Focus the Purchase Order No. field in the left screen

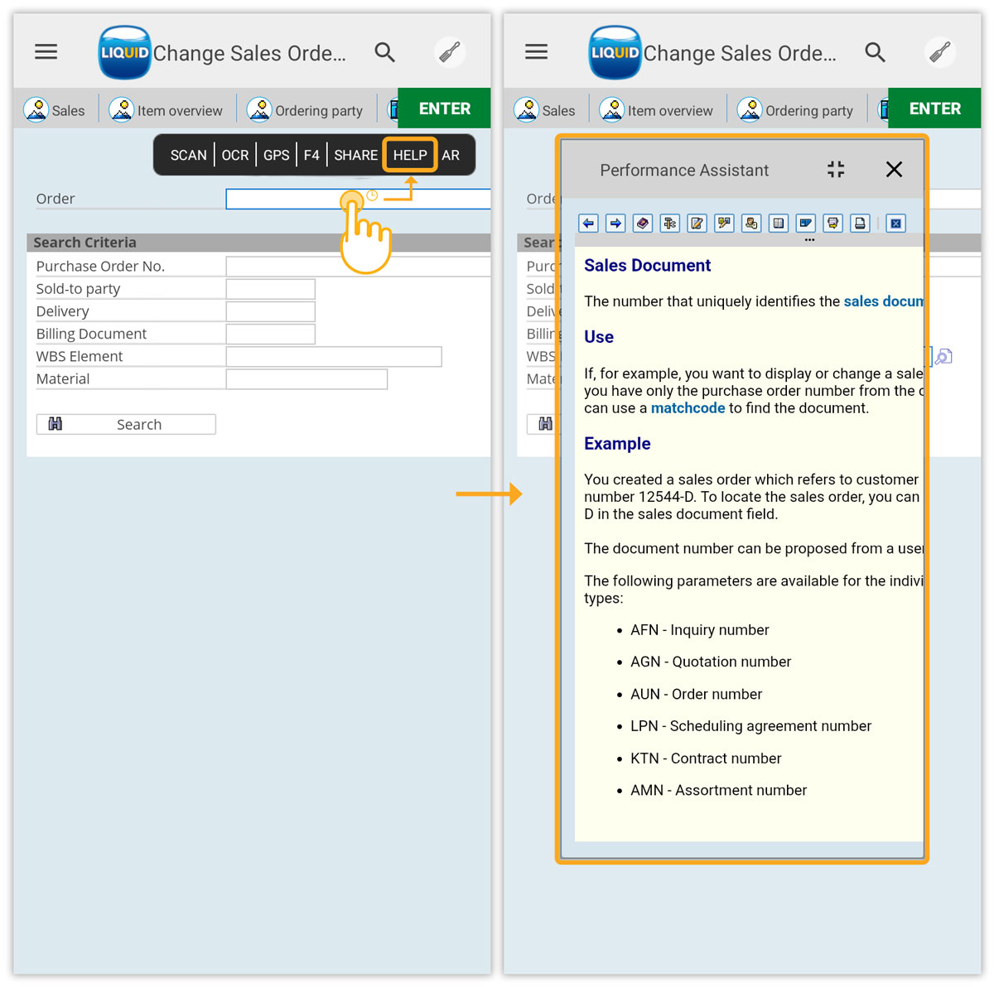coord(358,266)
